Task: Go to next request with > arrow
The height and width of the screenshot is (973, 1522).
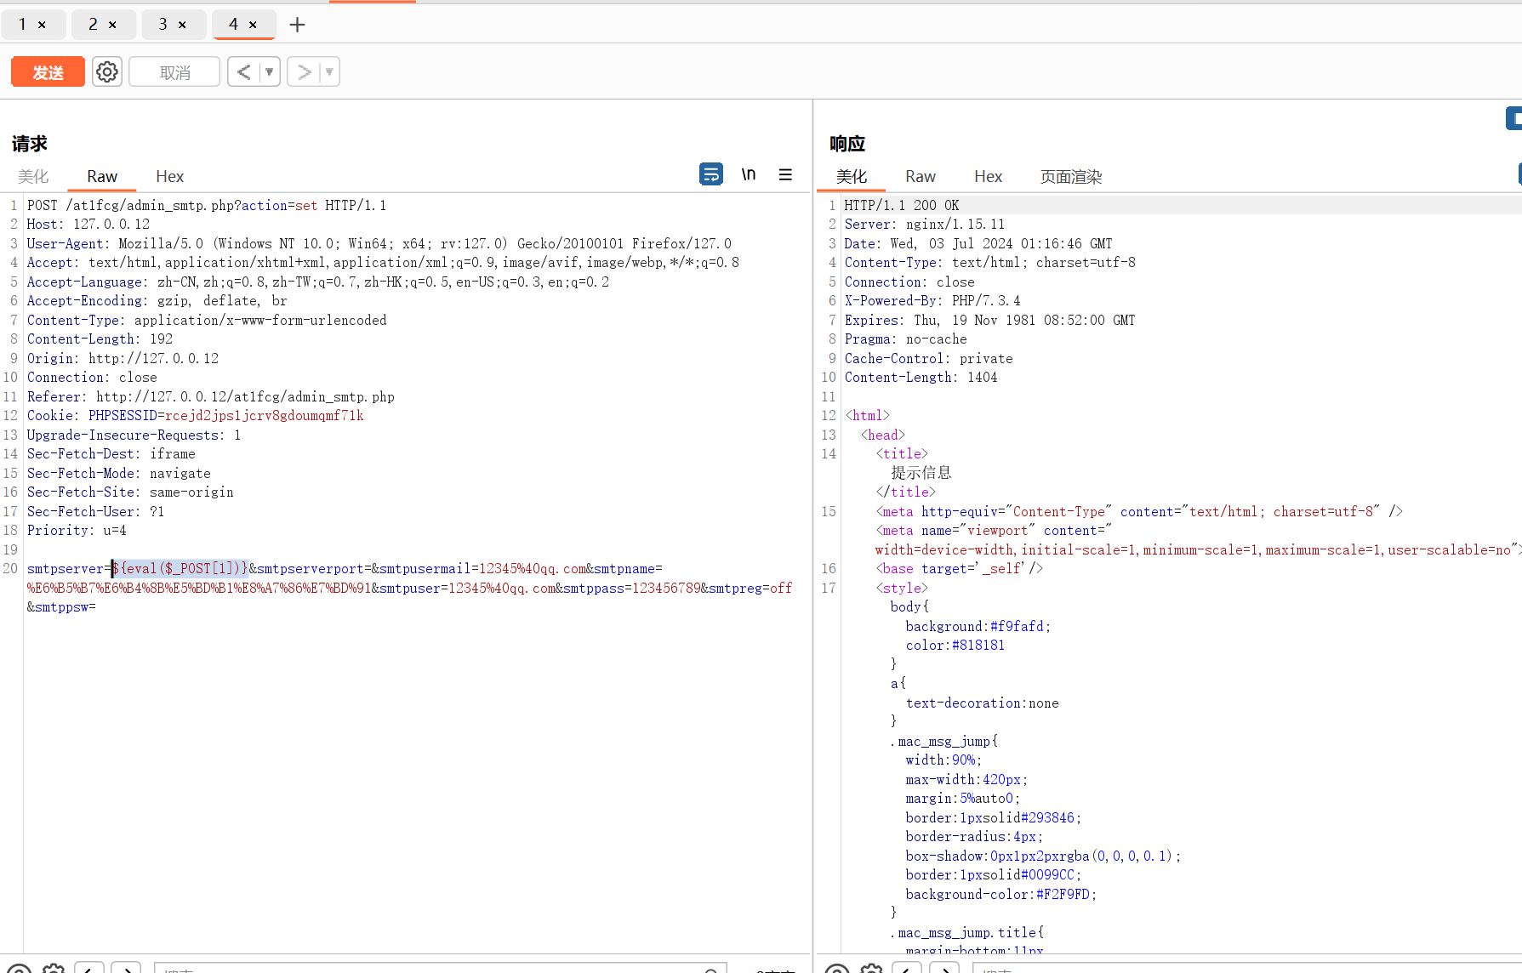Action: pyautogui.click(x=303, y=72)
